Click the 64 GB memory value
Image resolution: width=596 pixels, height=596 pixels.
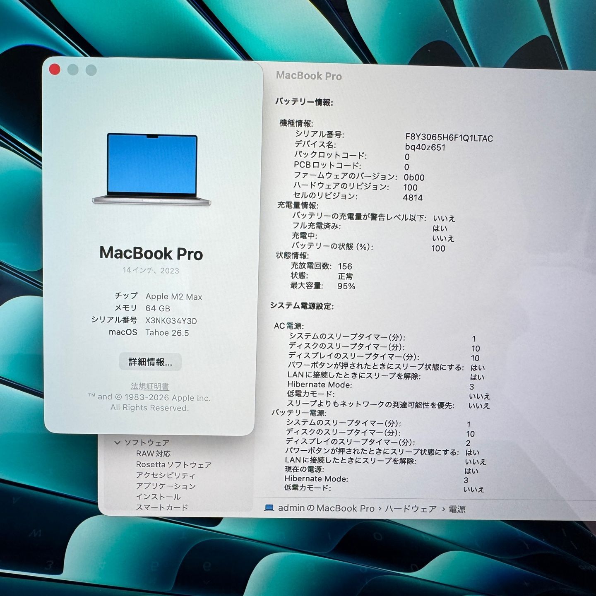(x=158, y=308)
